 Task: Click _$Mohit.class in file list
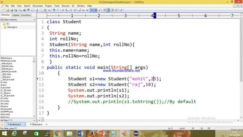coord(7,66)
